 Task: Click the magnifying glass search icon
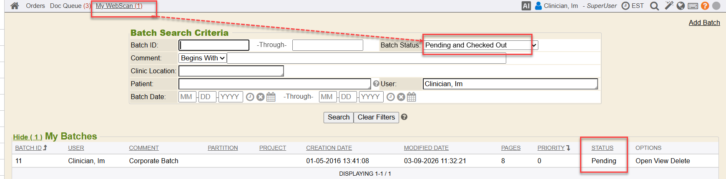pos(655,6)
